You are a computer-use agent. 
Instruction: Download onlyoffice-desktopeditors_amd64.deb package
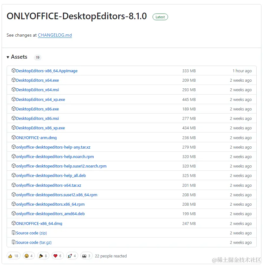pyautogui.click(x=50, y=214)
